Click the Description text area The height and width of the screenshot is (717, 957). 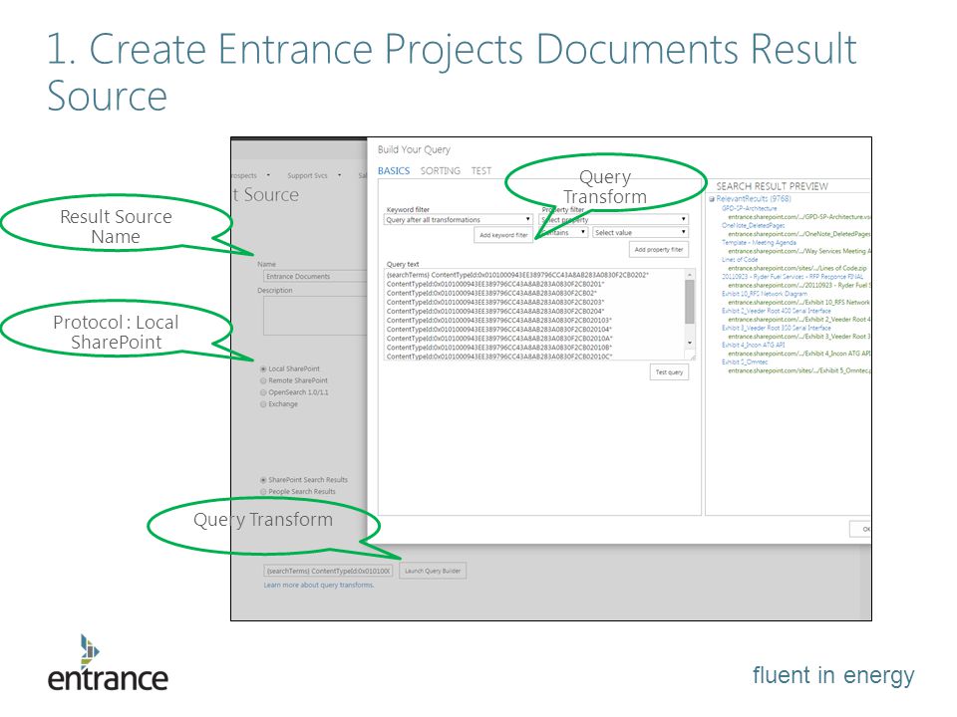tap(316, 316)
